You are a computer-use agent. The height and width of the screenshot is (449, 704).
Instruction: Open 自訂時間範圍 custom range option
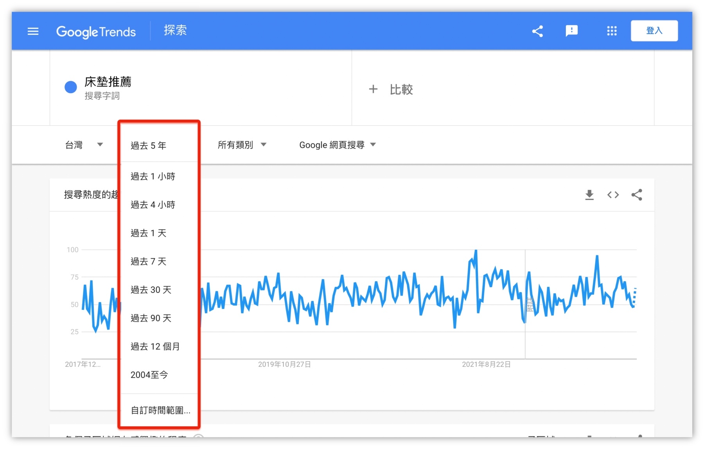point(160,410)
